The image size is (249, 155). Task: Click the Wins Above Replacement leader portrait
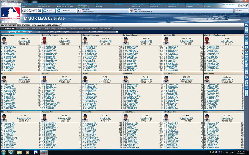(x=207, y=41)
